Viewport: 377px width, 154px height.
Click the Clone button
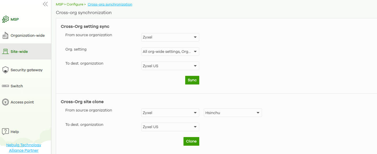[x=191, y=141]
